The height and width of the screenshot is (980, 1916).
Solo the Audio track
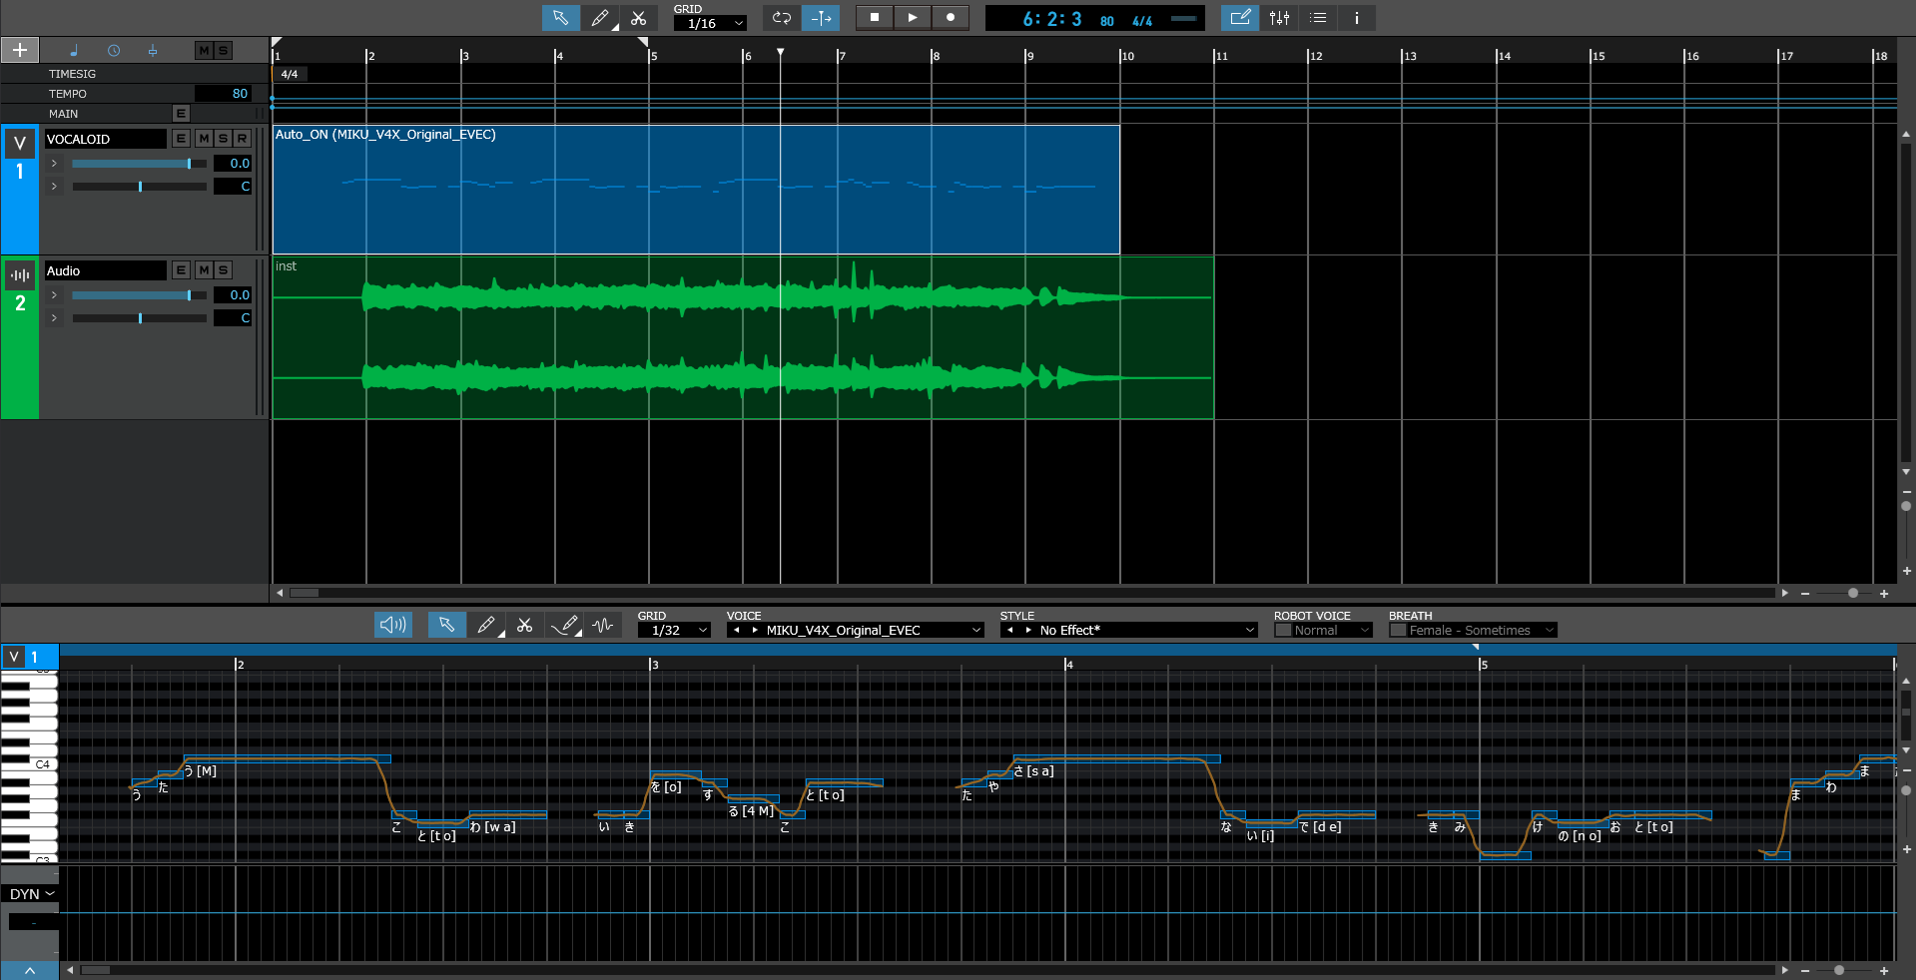pyautogui.click(x=223, y=270)
